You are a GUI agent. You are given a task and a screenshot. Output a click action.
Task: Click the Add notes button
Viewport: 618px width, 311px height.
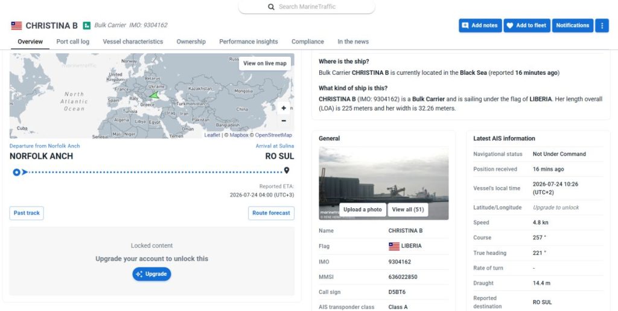(480, 25)
